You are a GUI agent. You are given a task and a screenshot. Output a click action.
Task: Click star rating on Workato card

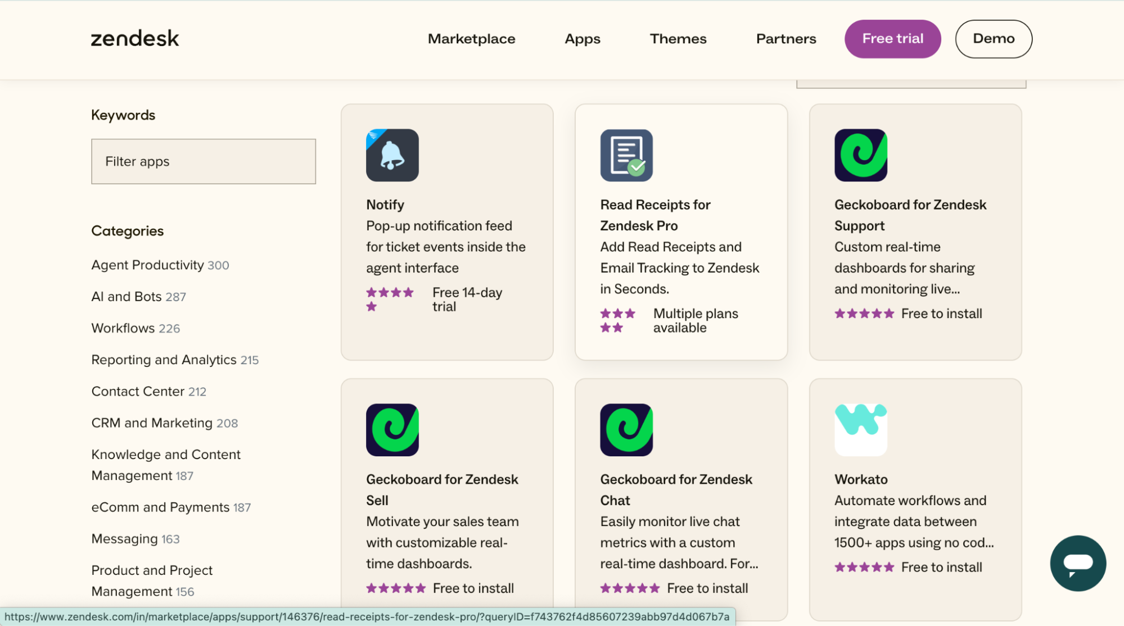(864, 567)
